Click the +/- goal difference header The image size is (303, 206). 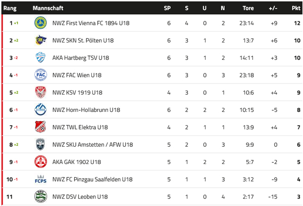point(273,8)
